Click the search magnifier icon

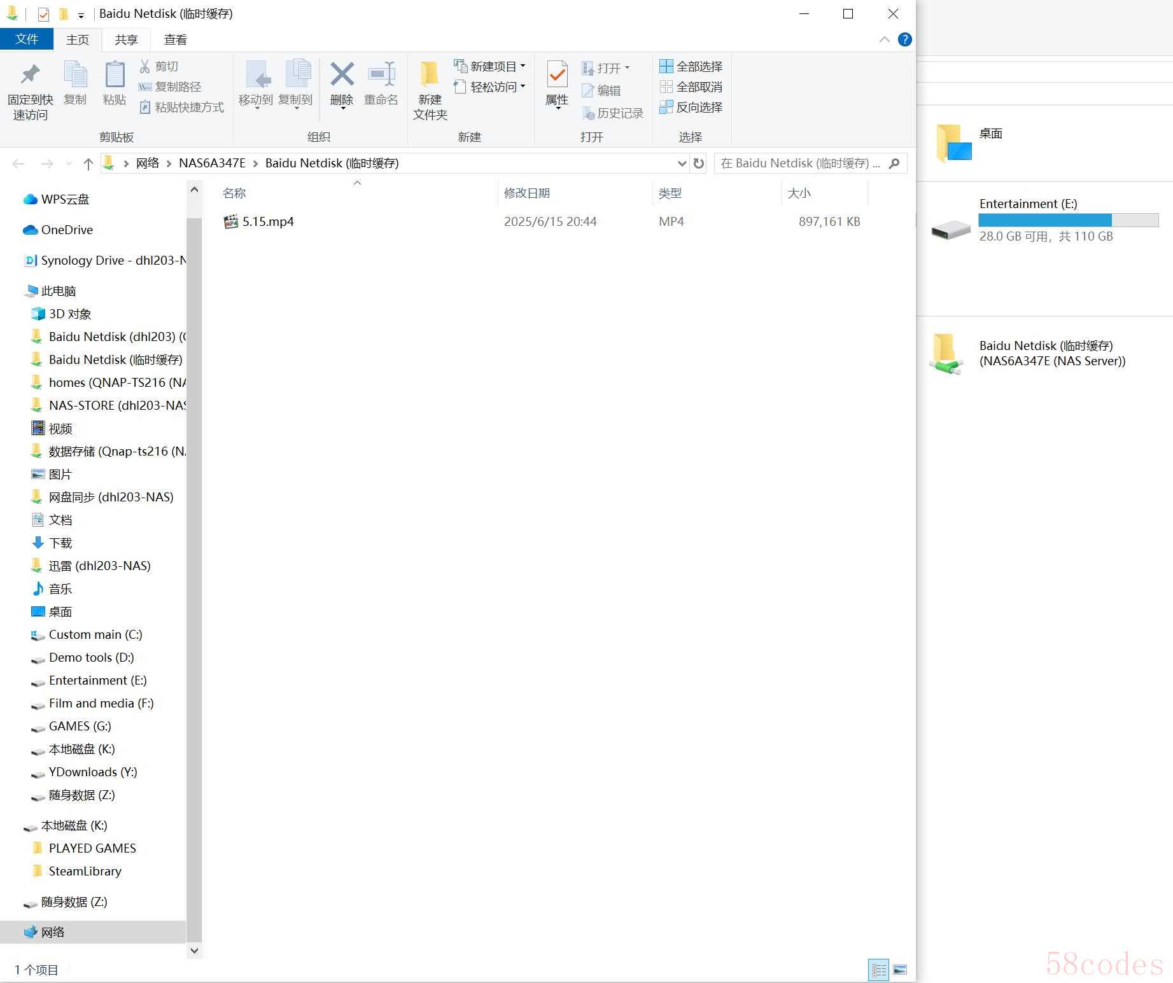tap(894, 164)
